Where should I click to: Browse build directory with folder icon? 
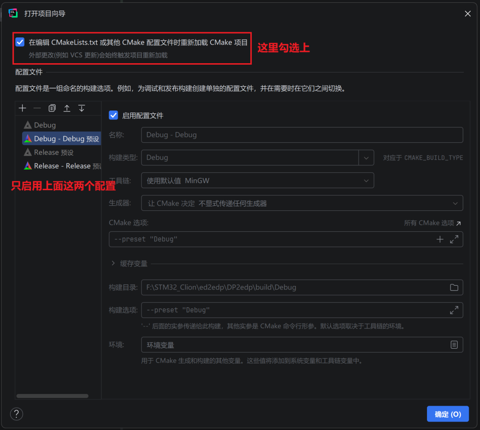pos(454,287)
